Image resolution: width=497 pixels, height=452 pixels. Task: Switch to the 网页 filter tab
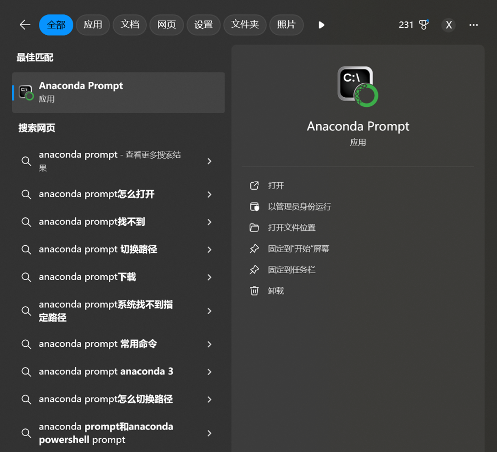click(167, 25)
